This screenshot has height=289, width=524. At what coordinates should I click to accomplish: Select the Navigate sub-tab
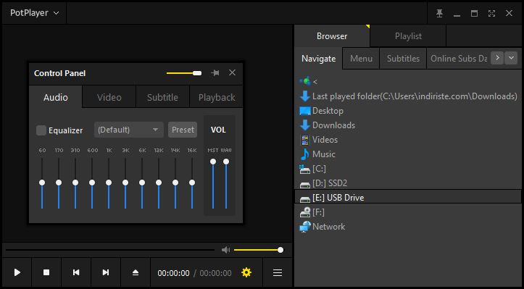click(318, 59)
